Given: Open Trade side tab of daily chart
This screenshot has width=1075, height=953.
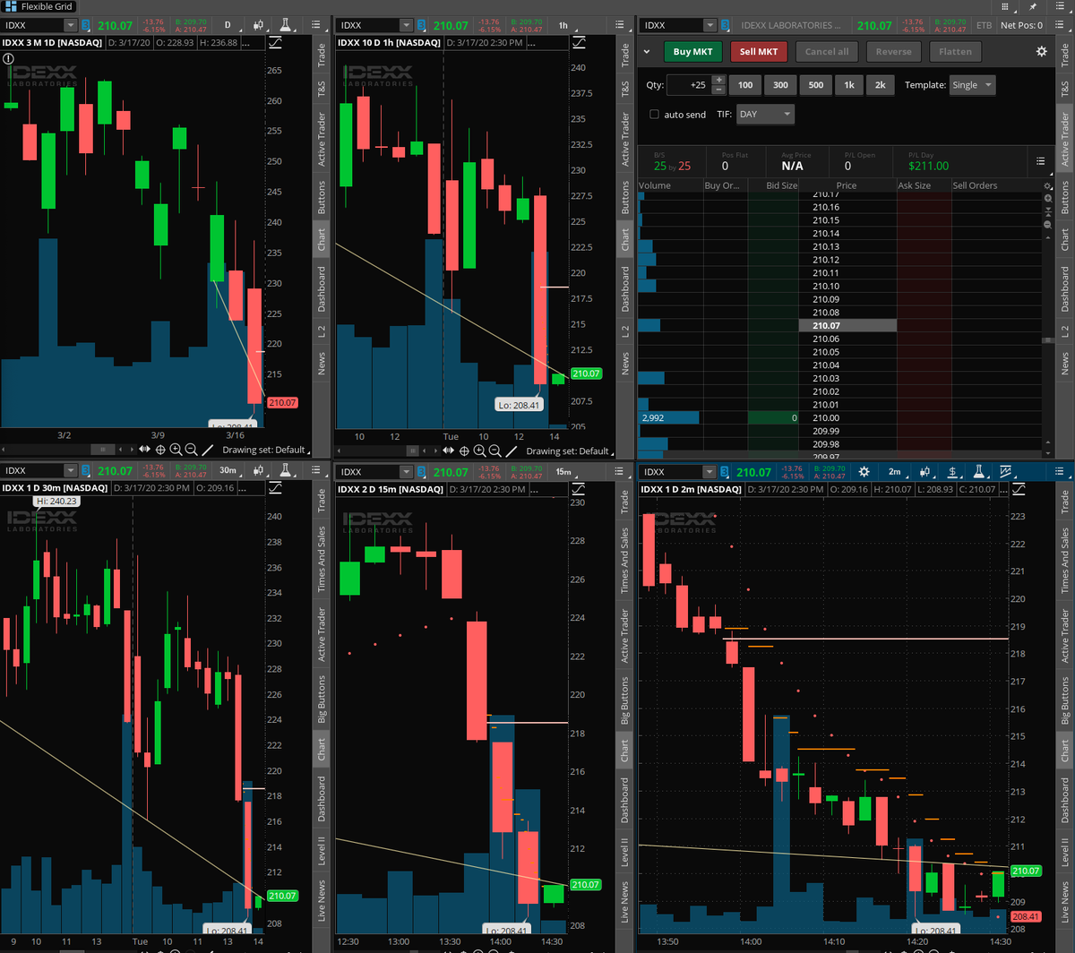Looking at the screenshot, I should [x=322, y=56].
